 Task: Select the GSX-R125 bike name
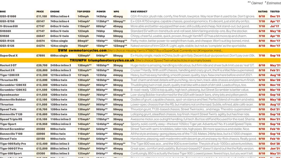point(7,41)
